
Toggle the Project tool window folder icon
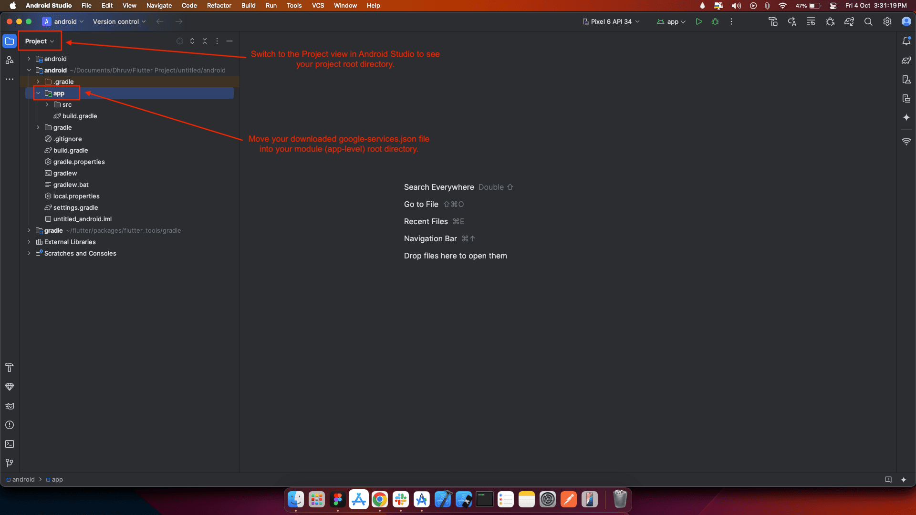tap(10, 41)
